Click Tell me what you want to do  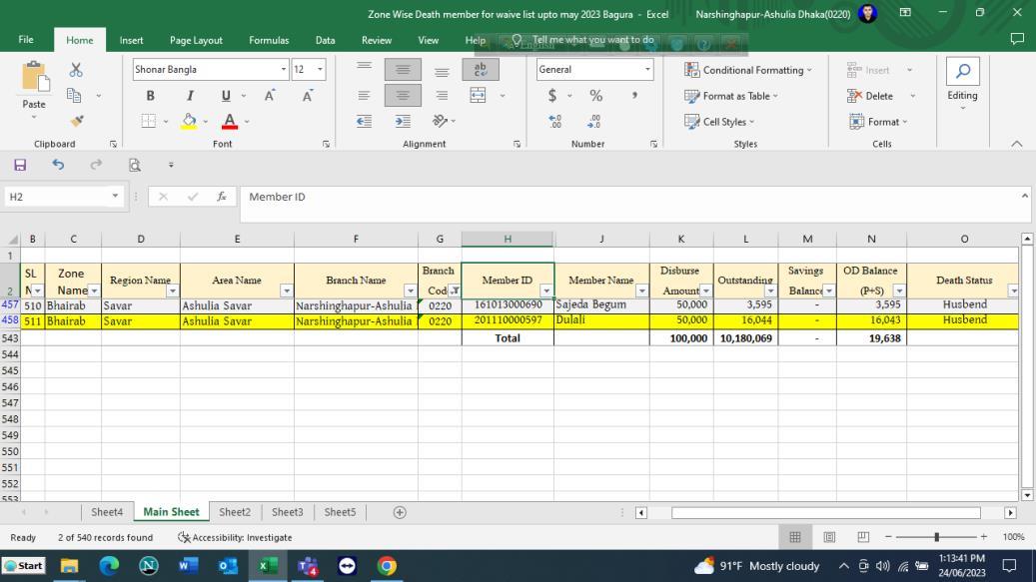pos(593,40)
